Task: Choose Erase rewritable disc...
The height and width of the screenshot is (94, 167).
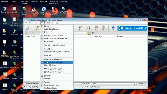Action: tap(57, 32)
